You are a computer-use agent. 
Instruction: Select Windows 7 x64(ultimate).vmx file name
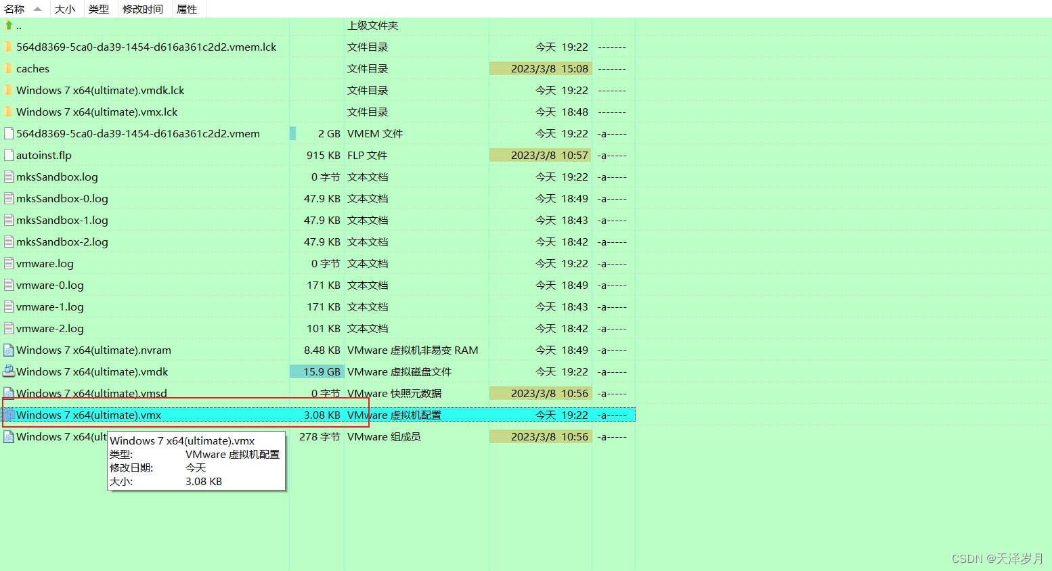tap(89, 415)
